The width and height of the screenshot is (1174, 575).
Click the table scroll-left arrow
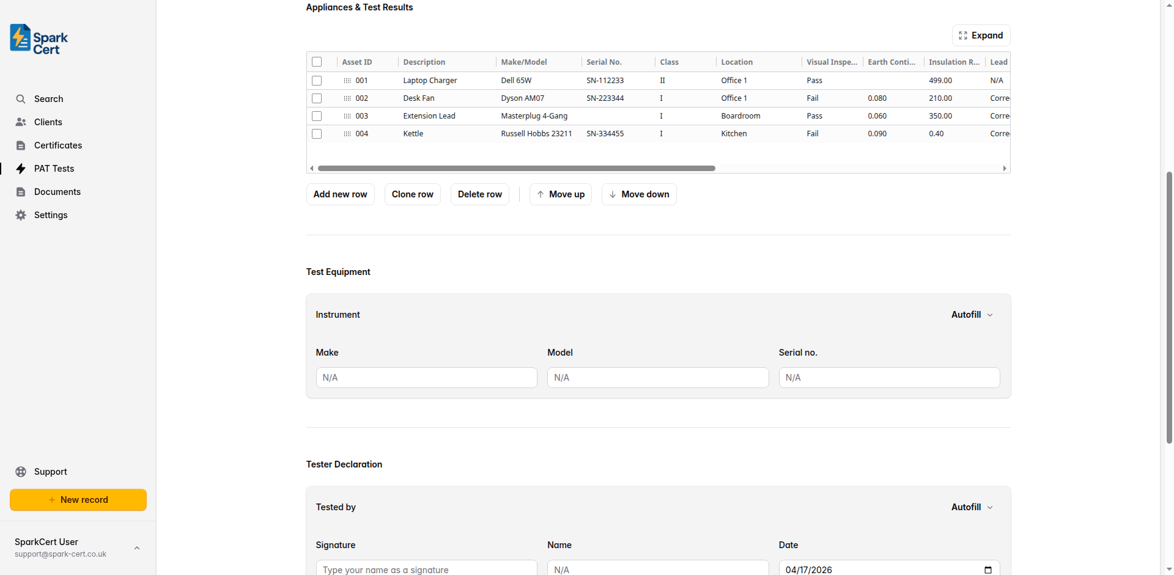point(312,168)
